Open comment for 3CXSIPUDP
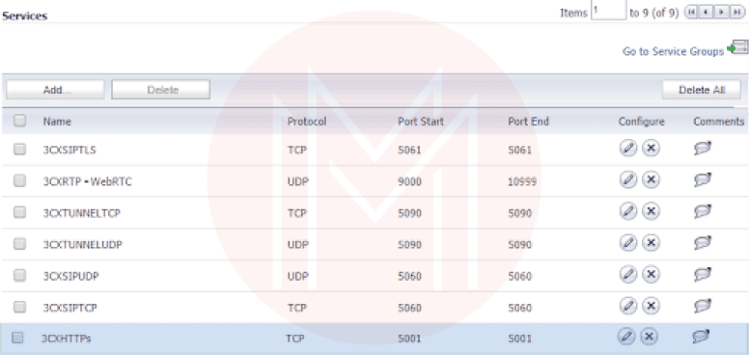Image resolution: width=749 pixels, height=355 pixels. (x=703, y=274)
